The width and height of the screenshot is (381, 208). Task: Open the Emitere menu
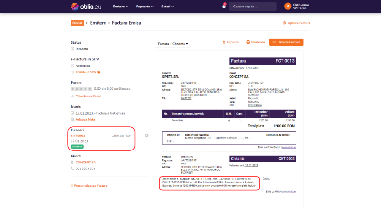point(120,6)
